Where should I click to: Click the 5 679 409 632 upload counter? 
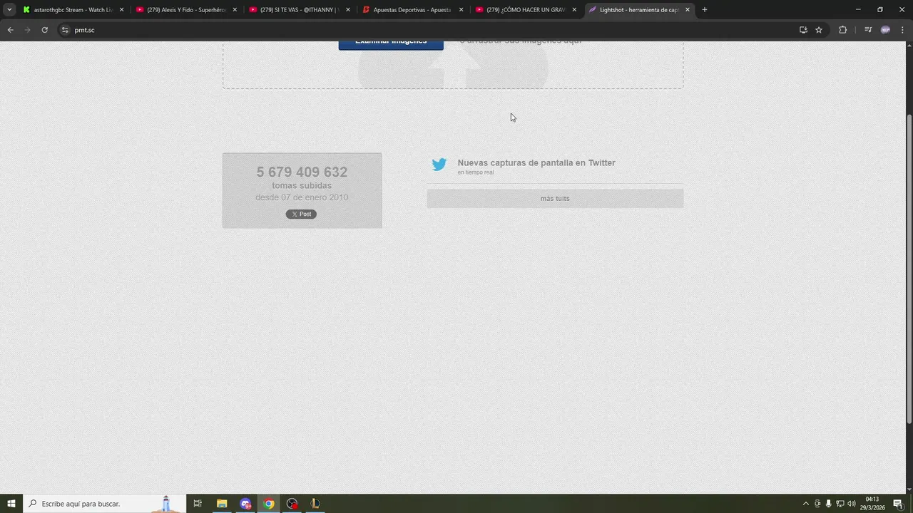click(x=302, y=172)
